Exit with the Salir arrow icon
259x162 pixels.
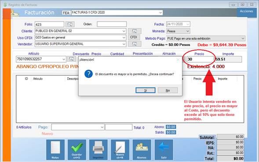pyautogui.click(x=164, y=150)
